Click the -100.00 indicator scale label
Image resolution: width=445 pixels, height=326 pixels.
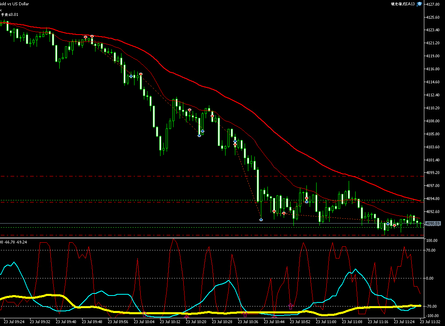pyautogui.click(x=432, y=316)
